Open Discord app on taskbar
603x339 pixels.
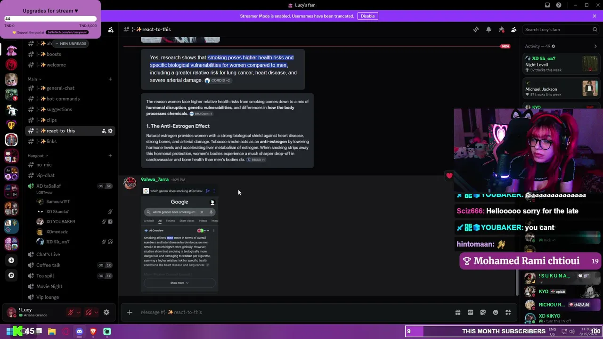(x=80, y=331)
